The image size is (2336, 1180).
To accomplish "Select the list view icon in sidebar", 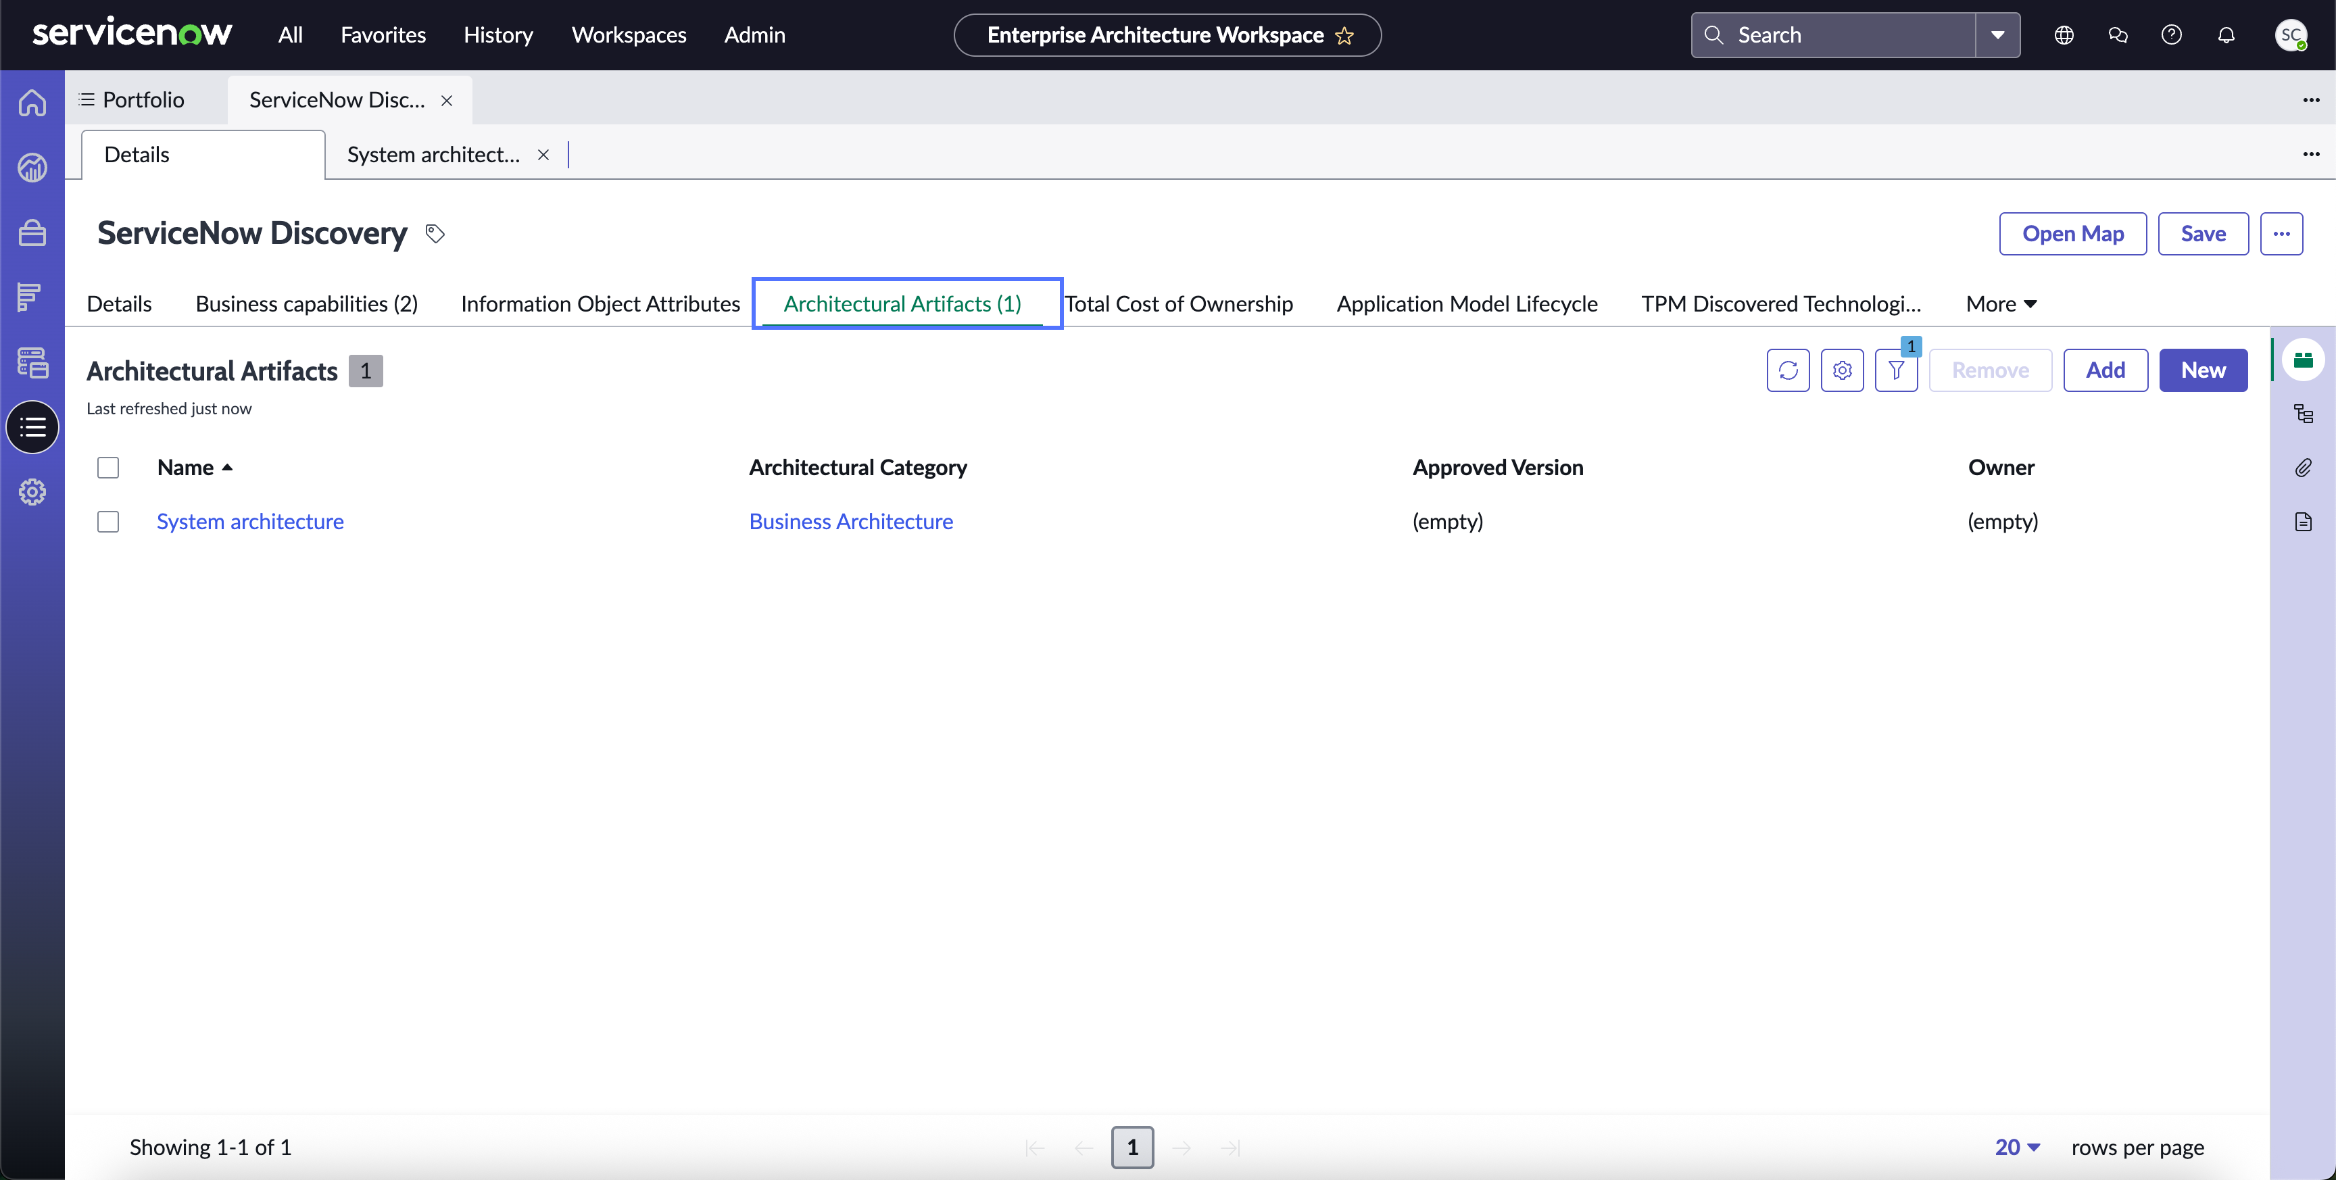I will pyautogui.click(x=32, y=427).
